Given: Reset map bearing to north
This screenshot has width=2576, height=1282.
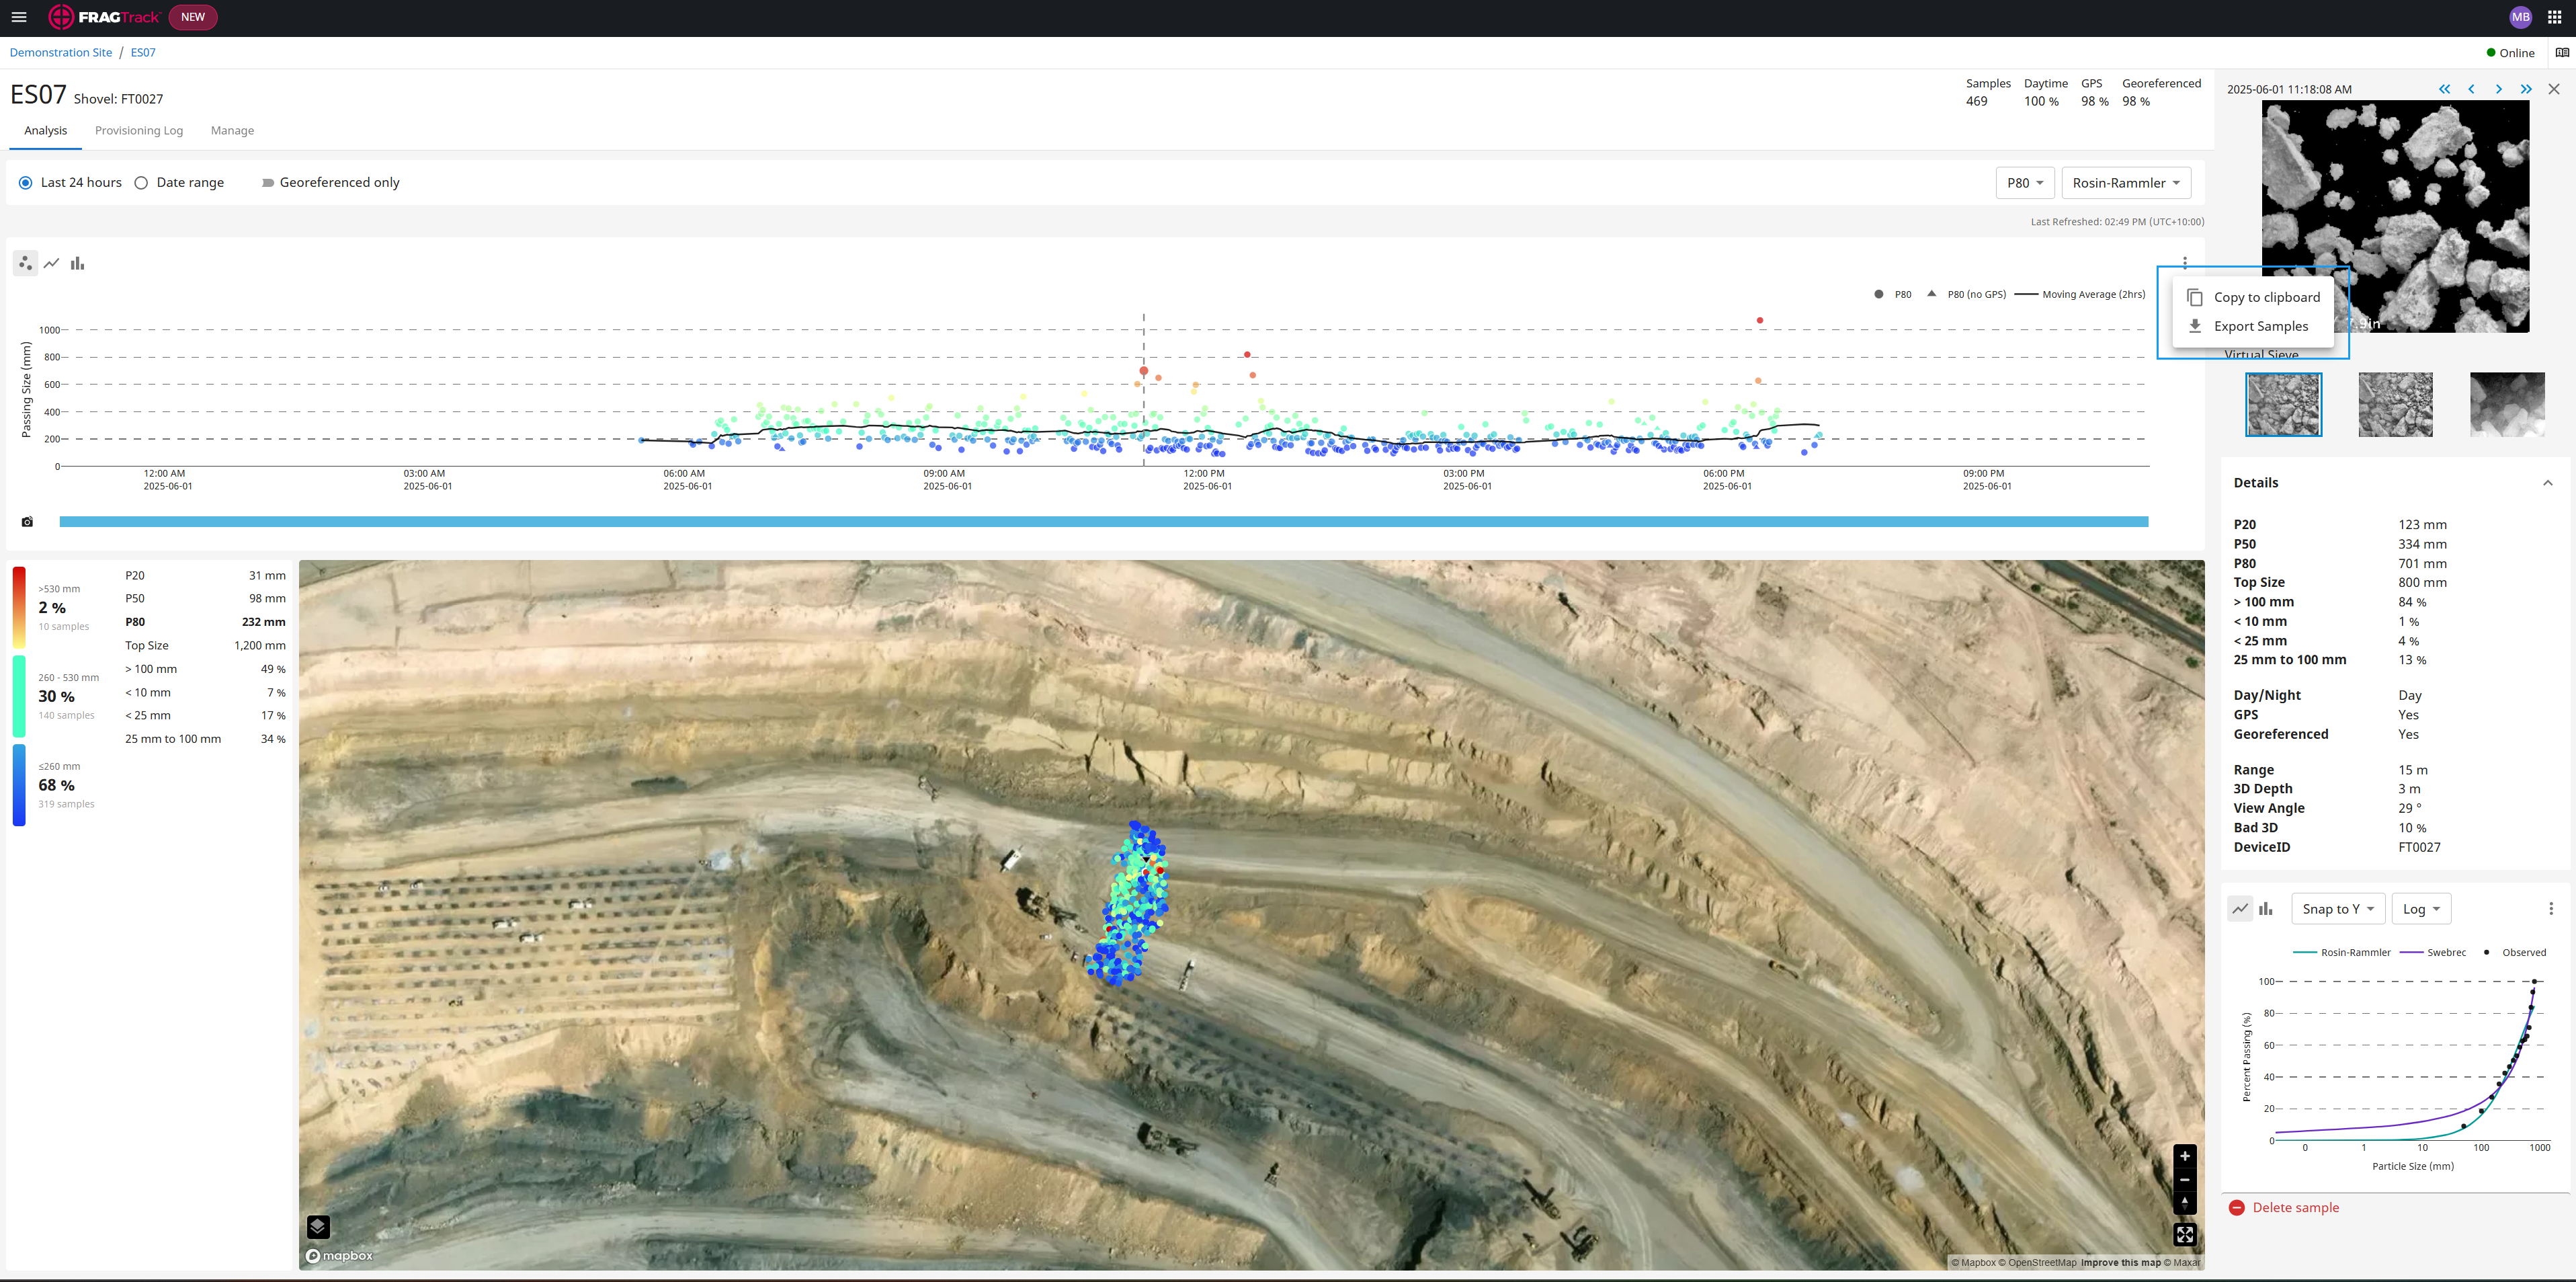Looking at the screenshot, I should pos(2185,1203).
